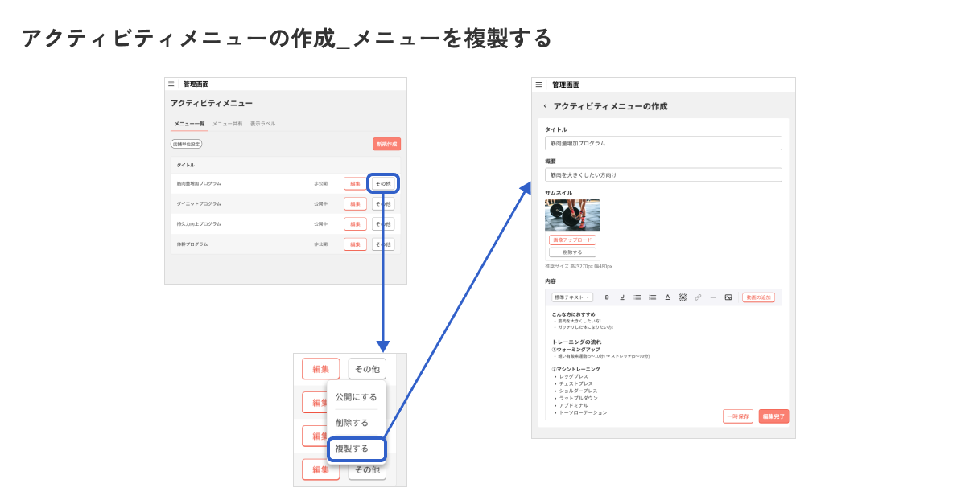
Task: Click the タイトル input field
Action: 663,143
